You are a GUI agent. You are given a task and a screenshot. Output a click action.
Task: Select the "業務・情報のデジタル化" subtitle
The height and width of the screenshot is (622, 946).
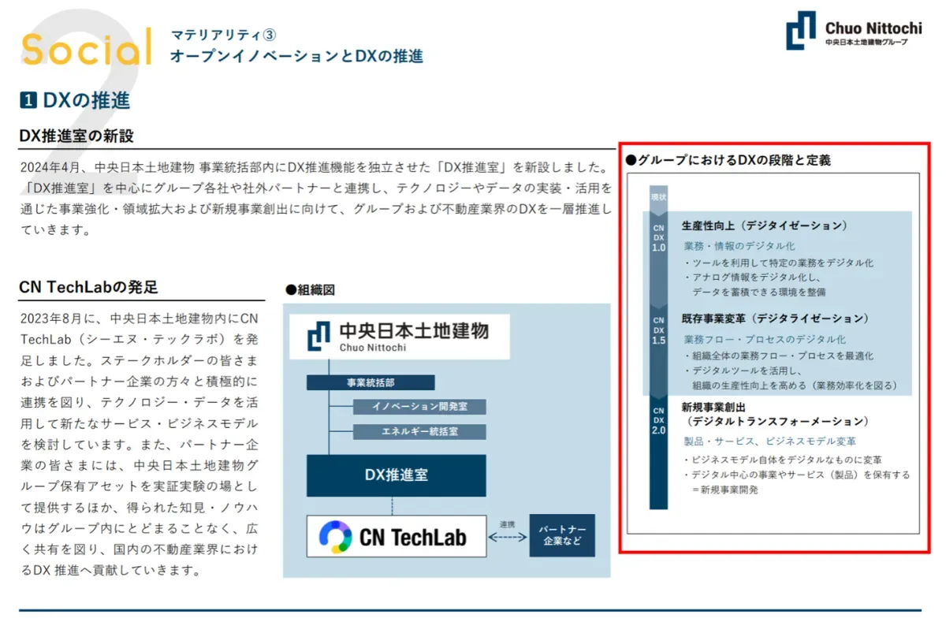(x=739, y=246)
